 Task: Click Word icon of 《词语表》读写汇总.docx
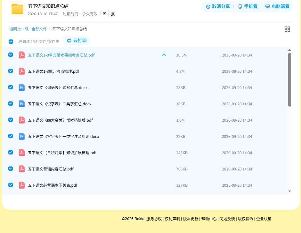(22, 87)
